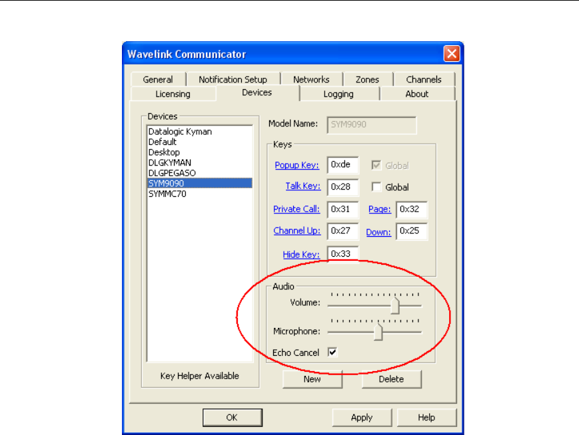Click the Hide Key 0x33 field
The height and width of the screenshot is (435, 579).
click(343, 254)
